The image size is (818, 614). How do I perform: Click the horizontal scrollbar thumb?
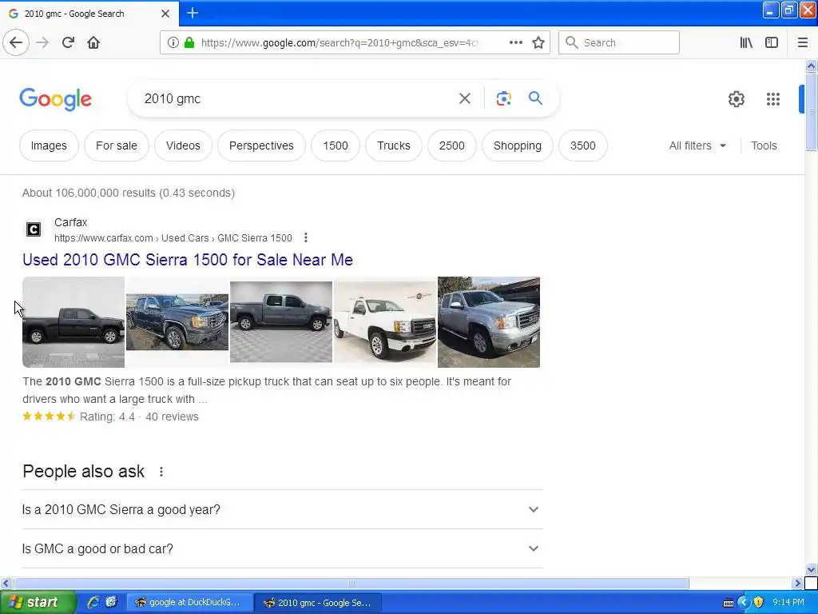click(x=351, y=583)
